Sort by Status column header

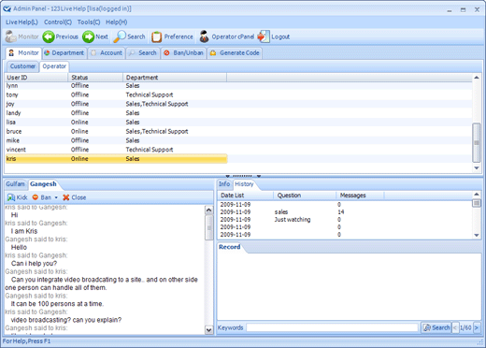(x=95, y=78)
